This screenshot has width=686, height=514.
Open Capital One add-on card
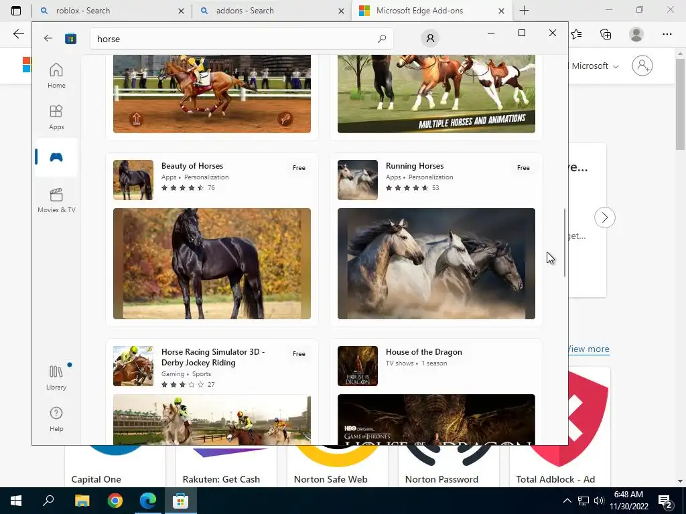click(x=115, y=466)
